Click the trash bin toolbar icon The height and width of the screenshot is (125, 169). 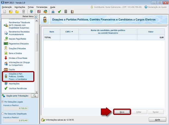click(x=24, y=11)
